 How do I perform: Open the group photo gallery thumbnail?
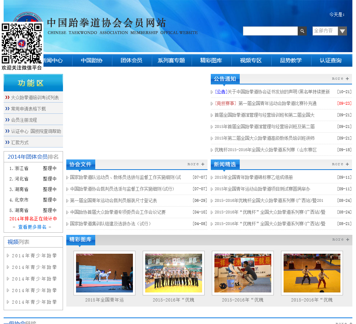tap(174, 273)
